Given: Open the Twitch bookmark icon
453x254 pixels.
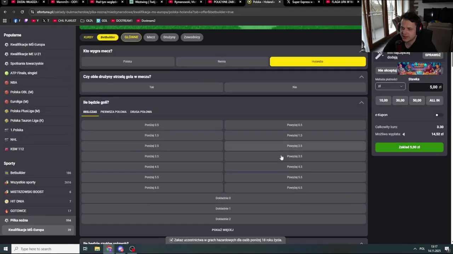Looking at the screenshot, I should [26, 21].
